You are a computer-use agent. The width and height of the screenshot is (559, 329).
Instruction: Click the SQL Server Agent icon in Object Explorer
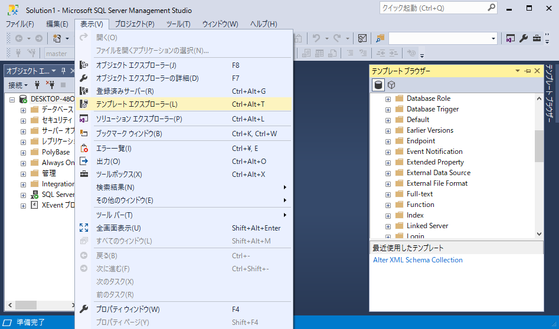click(34, 195)
